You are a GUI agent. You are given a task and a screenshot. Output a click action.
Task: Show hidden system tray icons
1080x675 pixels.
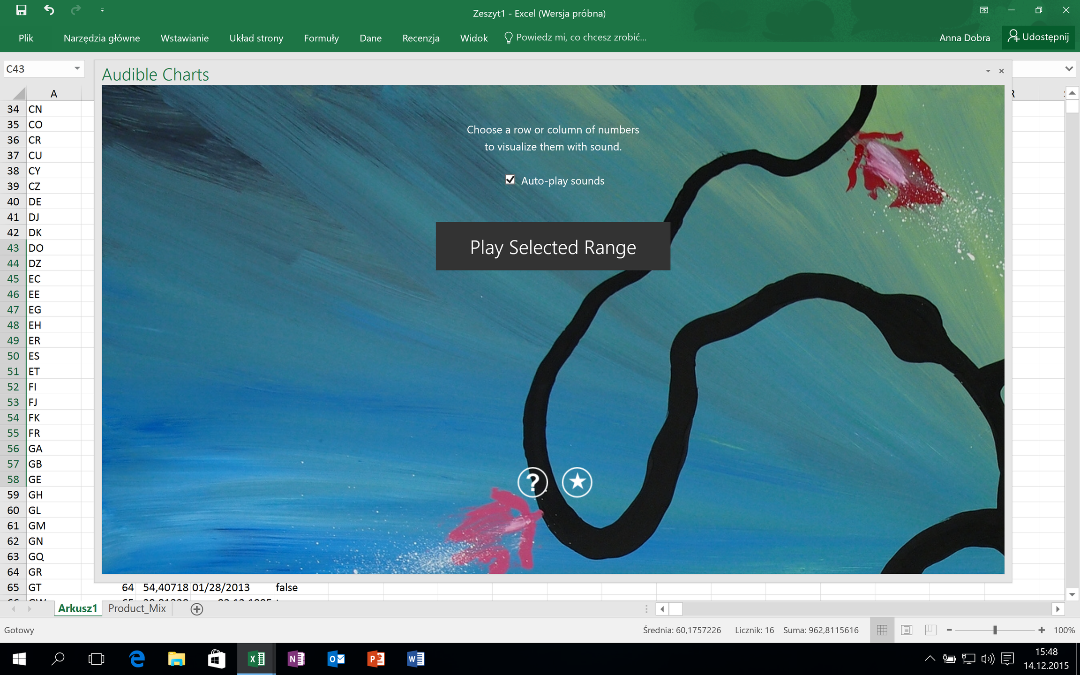(x=930, y=659)
